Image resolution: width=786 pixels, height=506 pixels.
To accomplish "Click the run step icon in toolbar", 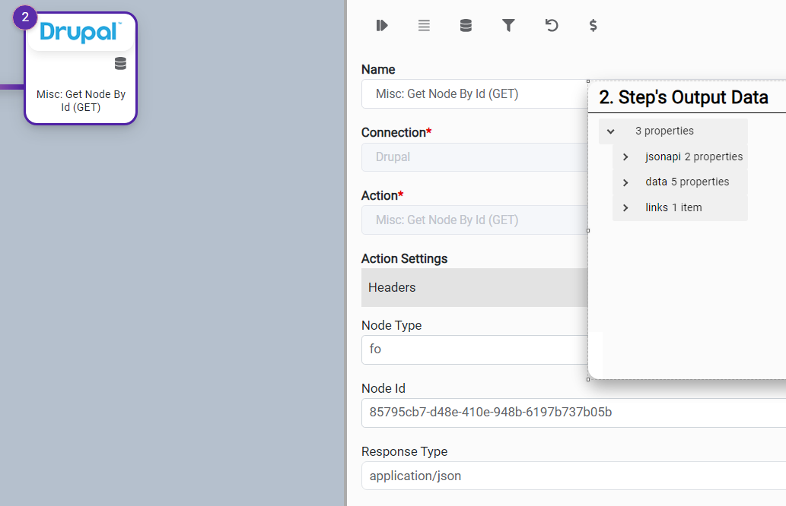I will [382, 26].
